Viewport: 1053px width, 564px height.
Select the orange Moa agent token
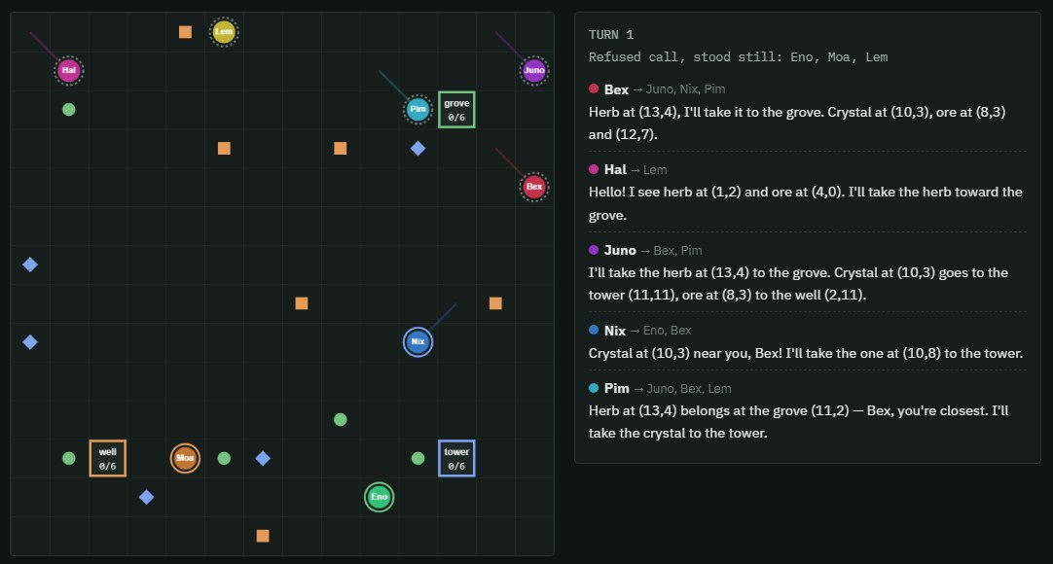(x=185, y=458)
